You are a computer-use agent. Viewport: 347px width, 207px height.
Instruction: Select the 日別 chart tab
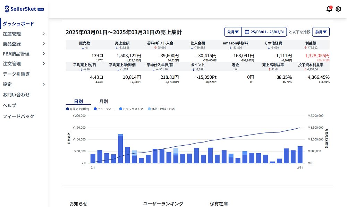click(x=78, y=102)
